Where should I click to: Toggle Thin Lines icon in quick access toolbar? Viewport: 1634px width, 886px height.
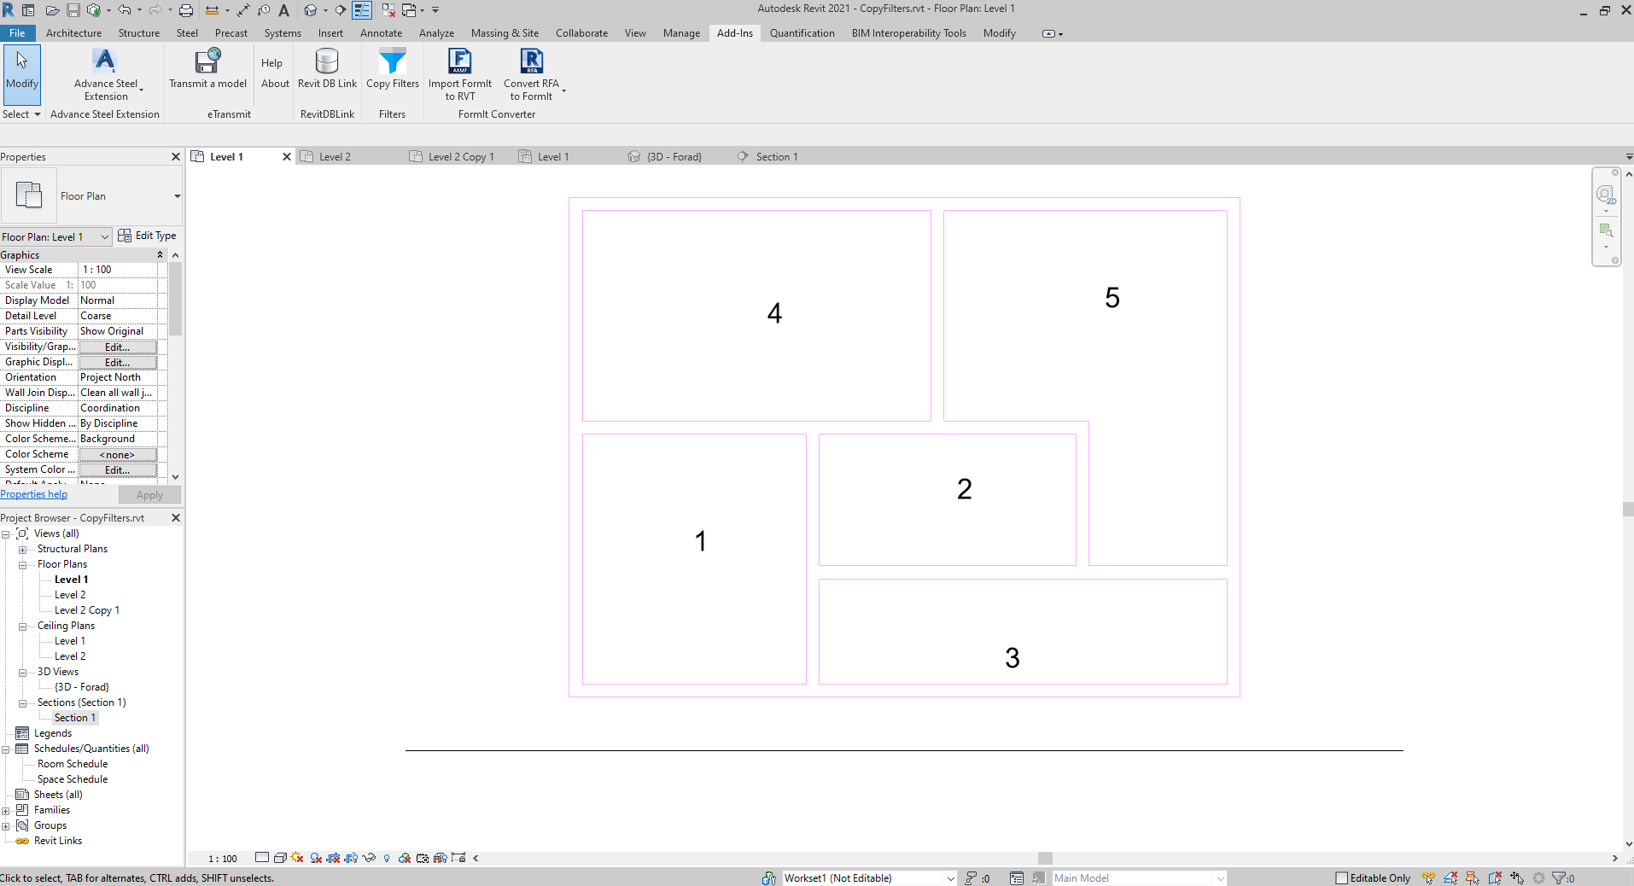(362, 10)
